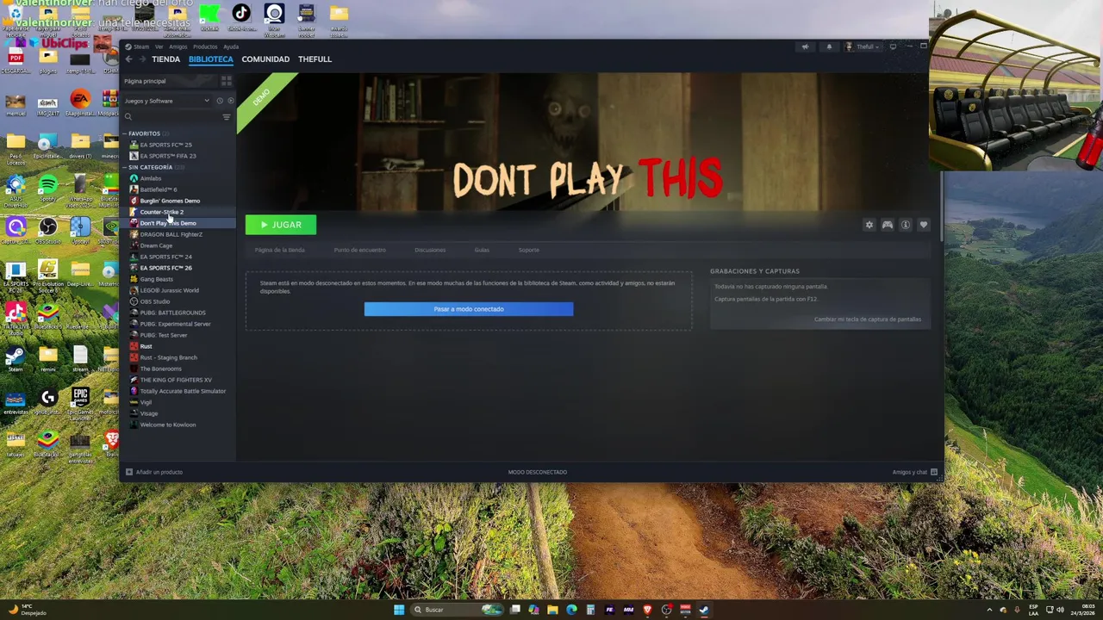The image size is (1103, 620).
Task: Add game to favorites heart icon
Action: (923, 225)
